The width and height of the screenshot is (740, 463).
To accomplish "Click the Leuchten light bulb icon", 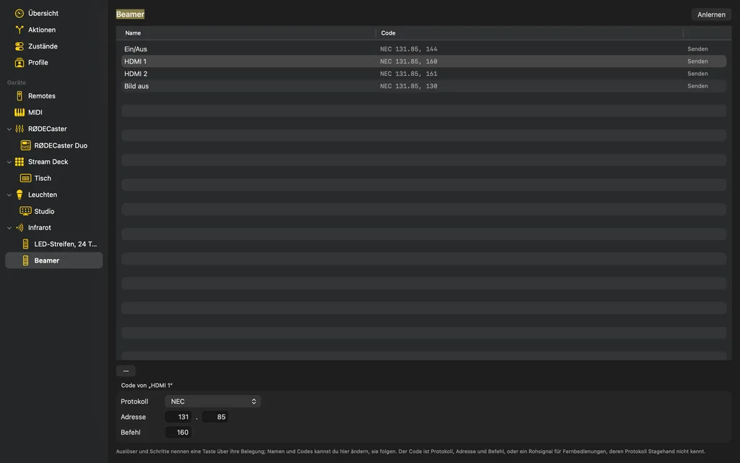I will pyautogui.click(x=20, y=195).
